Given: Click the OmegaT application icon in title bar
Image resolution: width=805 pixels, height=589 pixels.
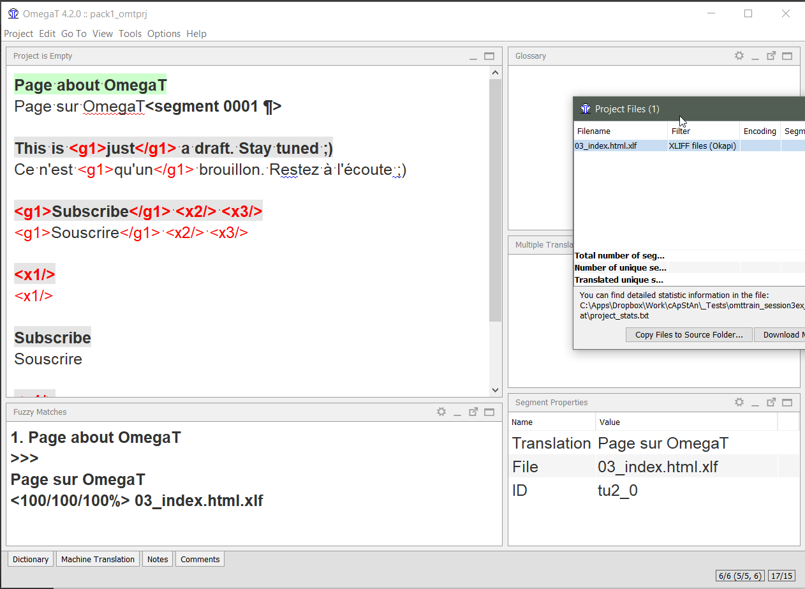Looking at the screenshot, I should 13,13.
